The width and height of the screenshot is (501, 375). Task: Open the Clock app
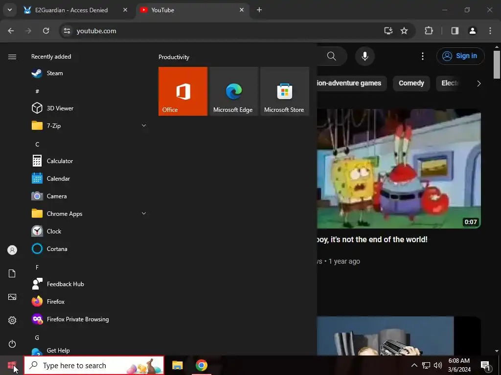pyautogui.click(x=89, y=231)
